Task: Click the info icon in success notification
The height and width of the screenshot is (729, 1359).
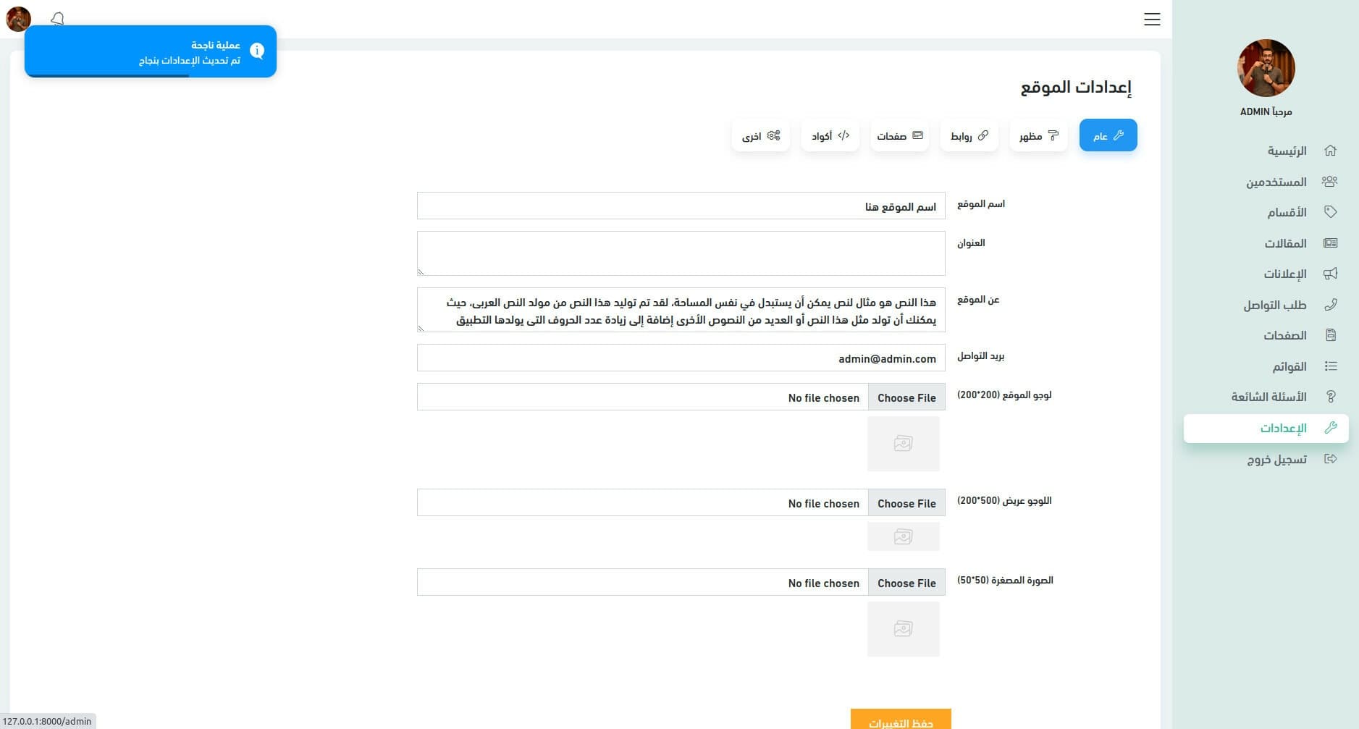Action: (257, 50)
